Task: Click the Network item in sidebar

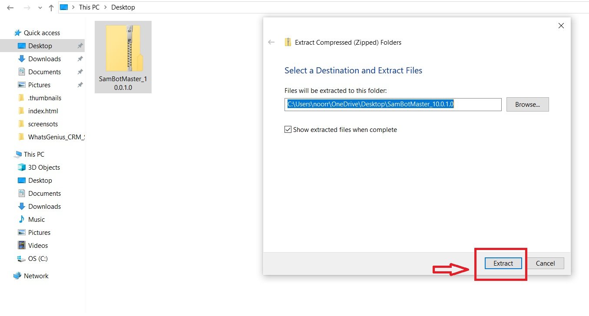Action: pos(36,276)
